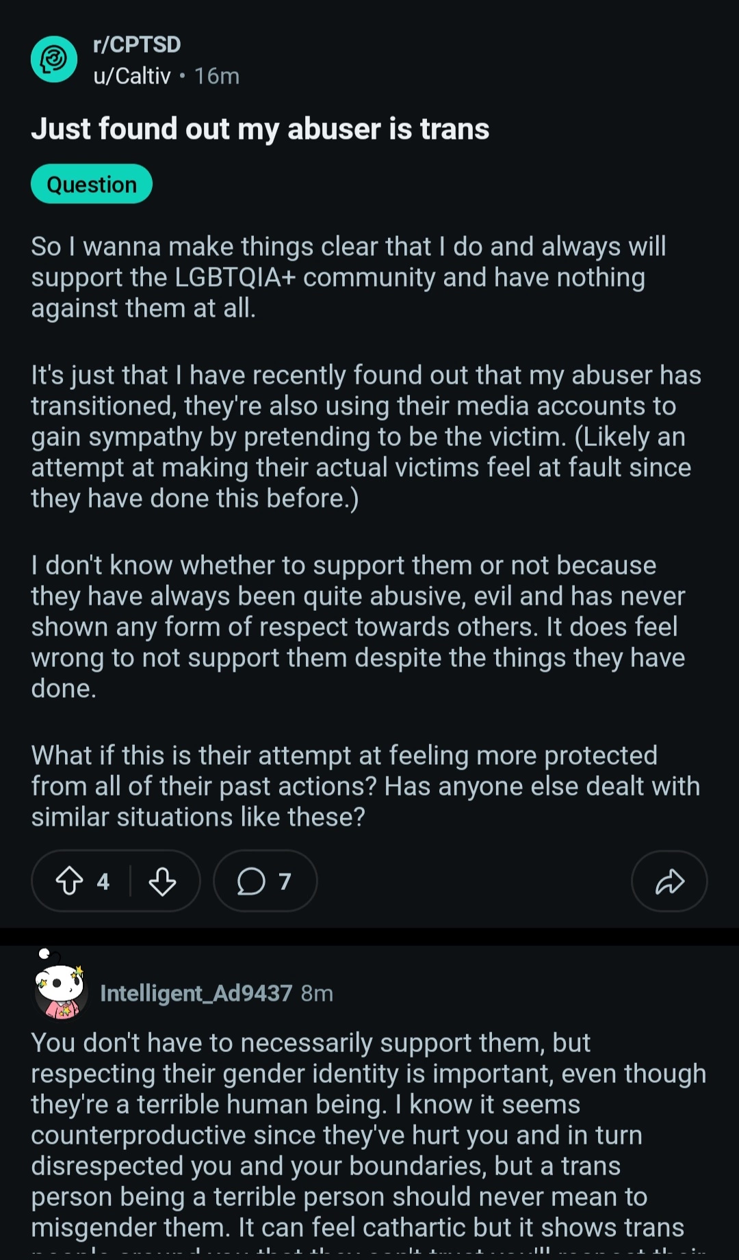Open the post titled 'Just found out my abuser is trans'

(x=260, y=129)
